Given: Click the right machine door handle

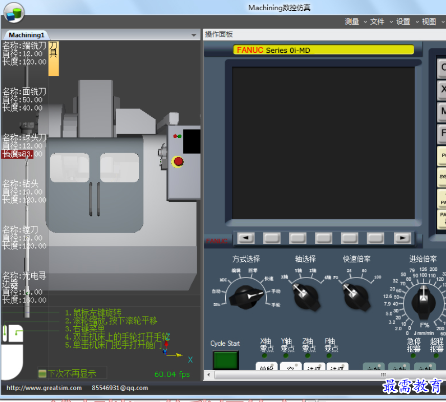Looking at the screenshot, I should click(98, 199).
